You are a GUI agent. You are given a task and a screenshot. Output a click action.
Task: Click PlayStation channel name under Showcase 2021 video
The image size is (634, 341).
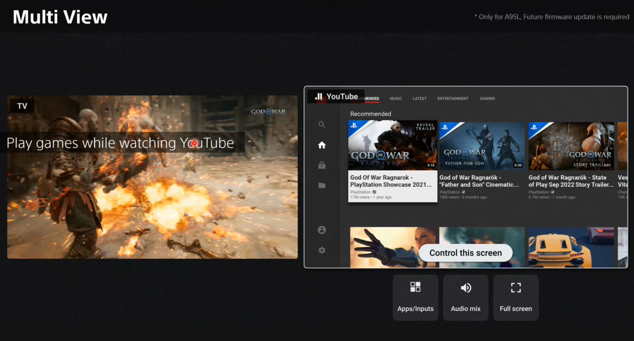pos(360,192)
